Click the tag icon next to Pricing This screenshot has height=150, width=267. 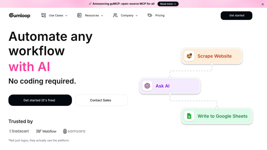point(150,15)
